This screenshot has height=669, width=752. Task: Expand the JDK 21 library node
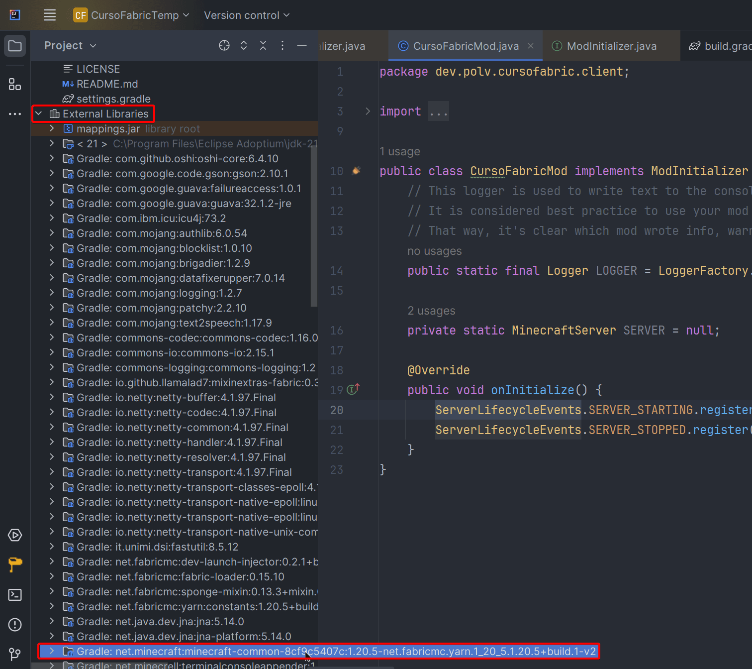[52, 143]
